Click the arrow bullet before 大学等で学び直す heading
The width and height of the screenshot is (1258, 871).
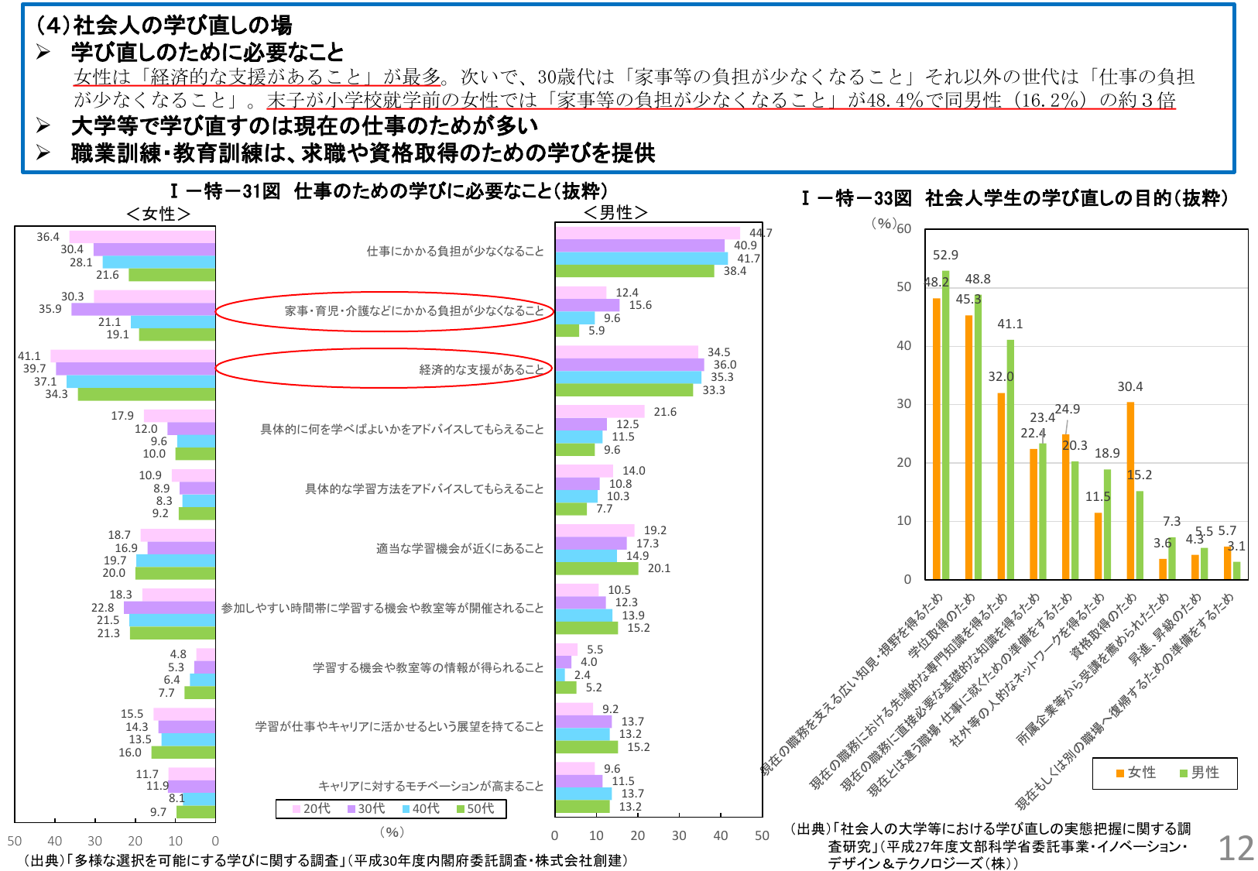[43, 125]
